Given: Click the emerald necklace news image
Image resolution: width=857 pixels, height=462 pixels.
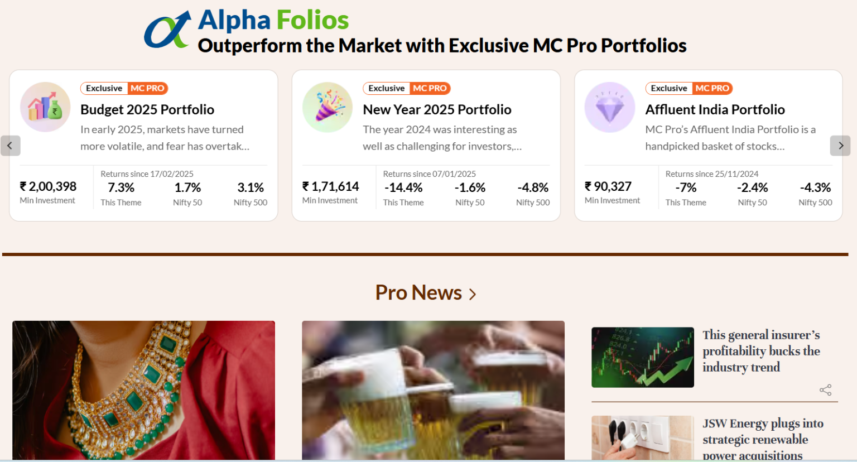Looking at the screenshot, I should click(144, 391).
